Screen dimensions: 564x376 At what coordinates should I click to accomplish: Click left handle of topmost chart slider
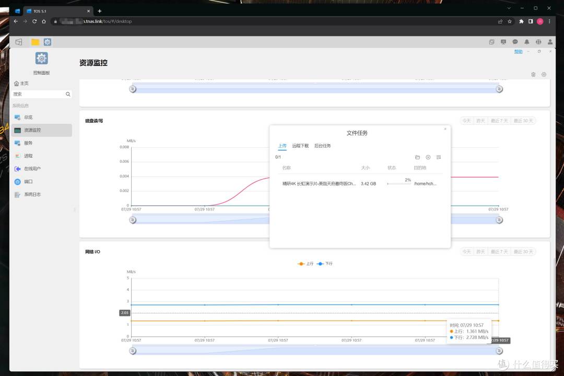pyautogui.click(x=133, y=89)
